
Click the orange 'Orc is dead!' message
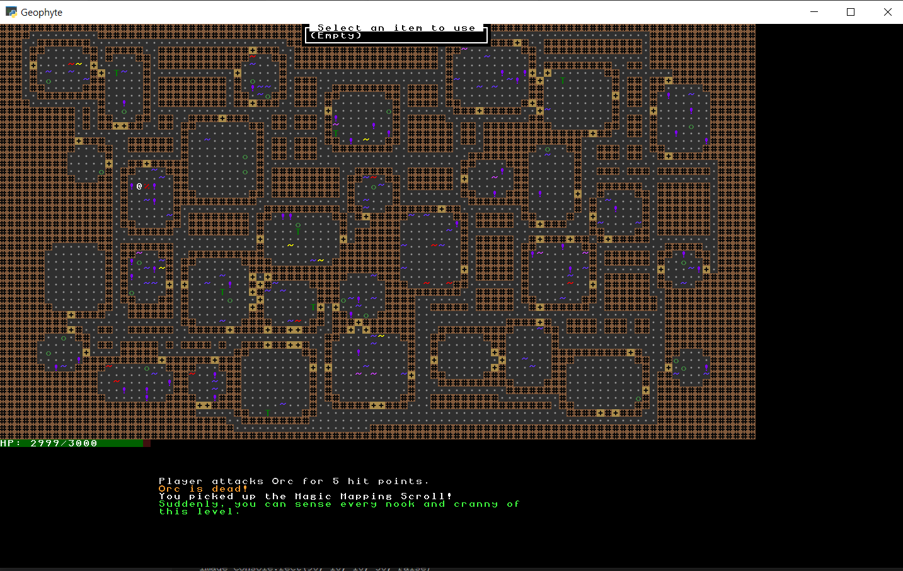pos(203,489)
